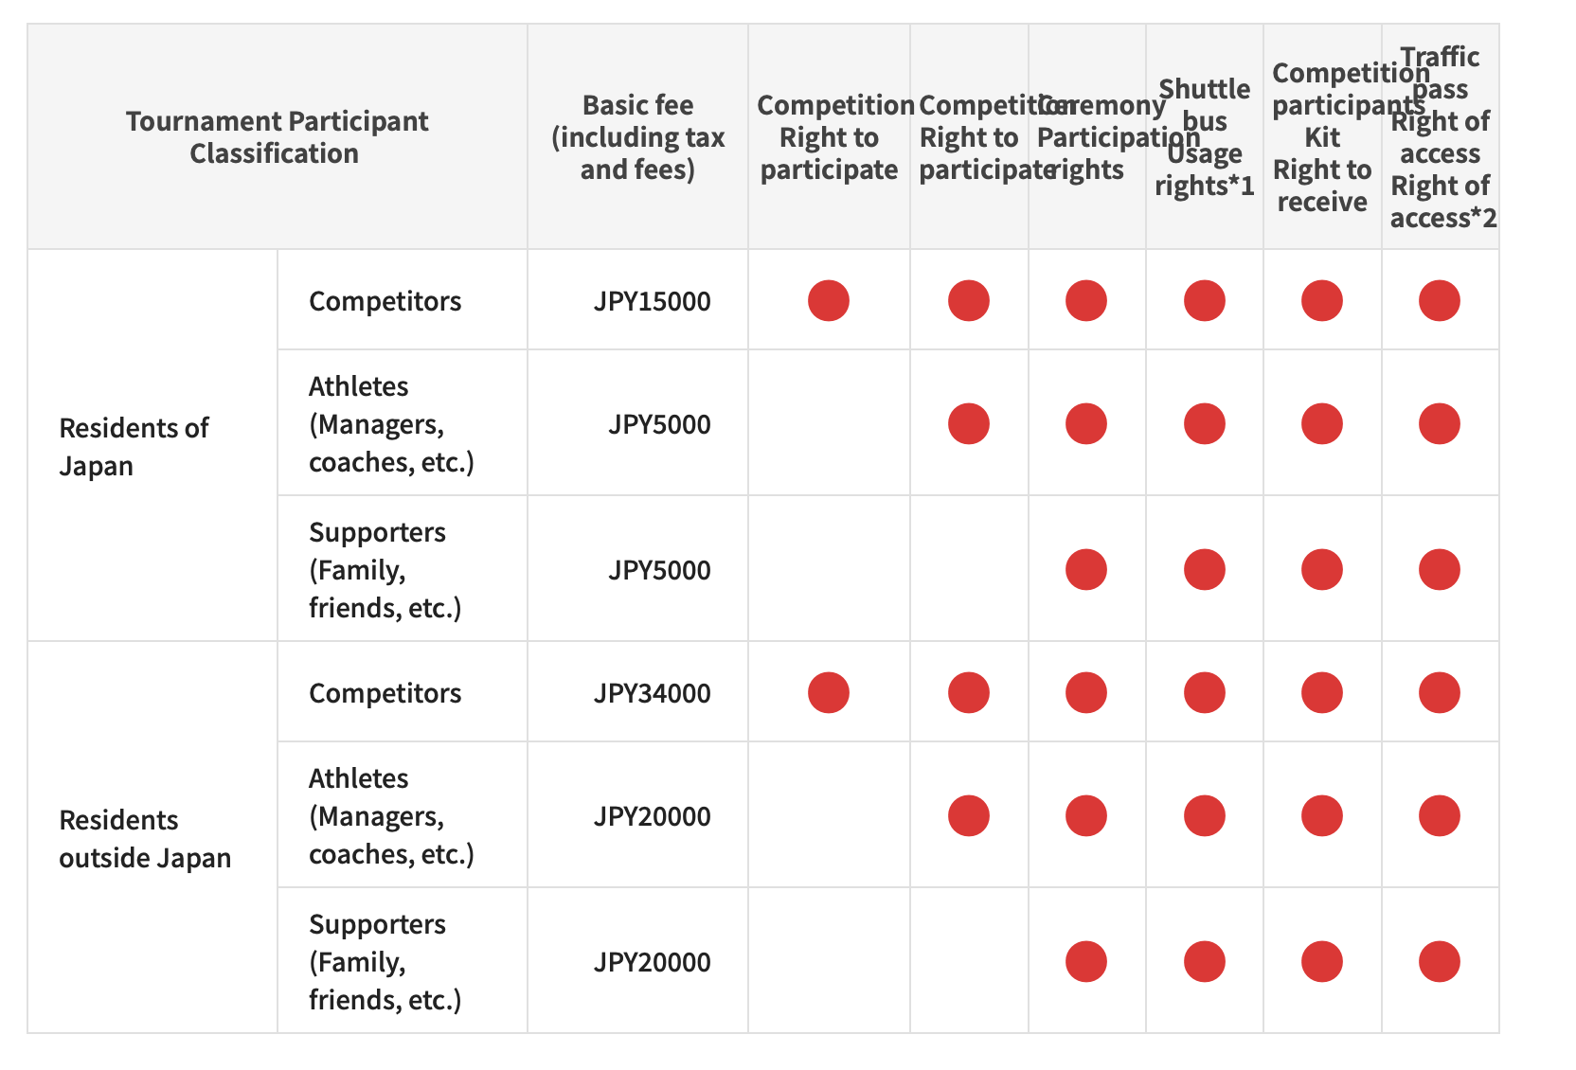Screen dimensions: 1576x1070
Task: Click the "Basic fee" column header
Action: point(637,137)
